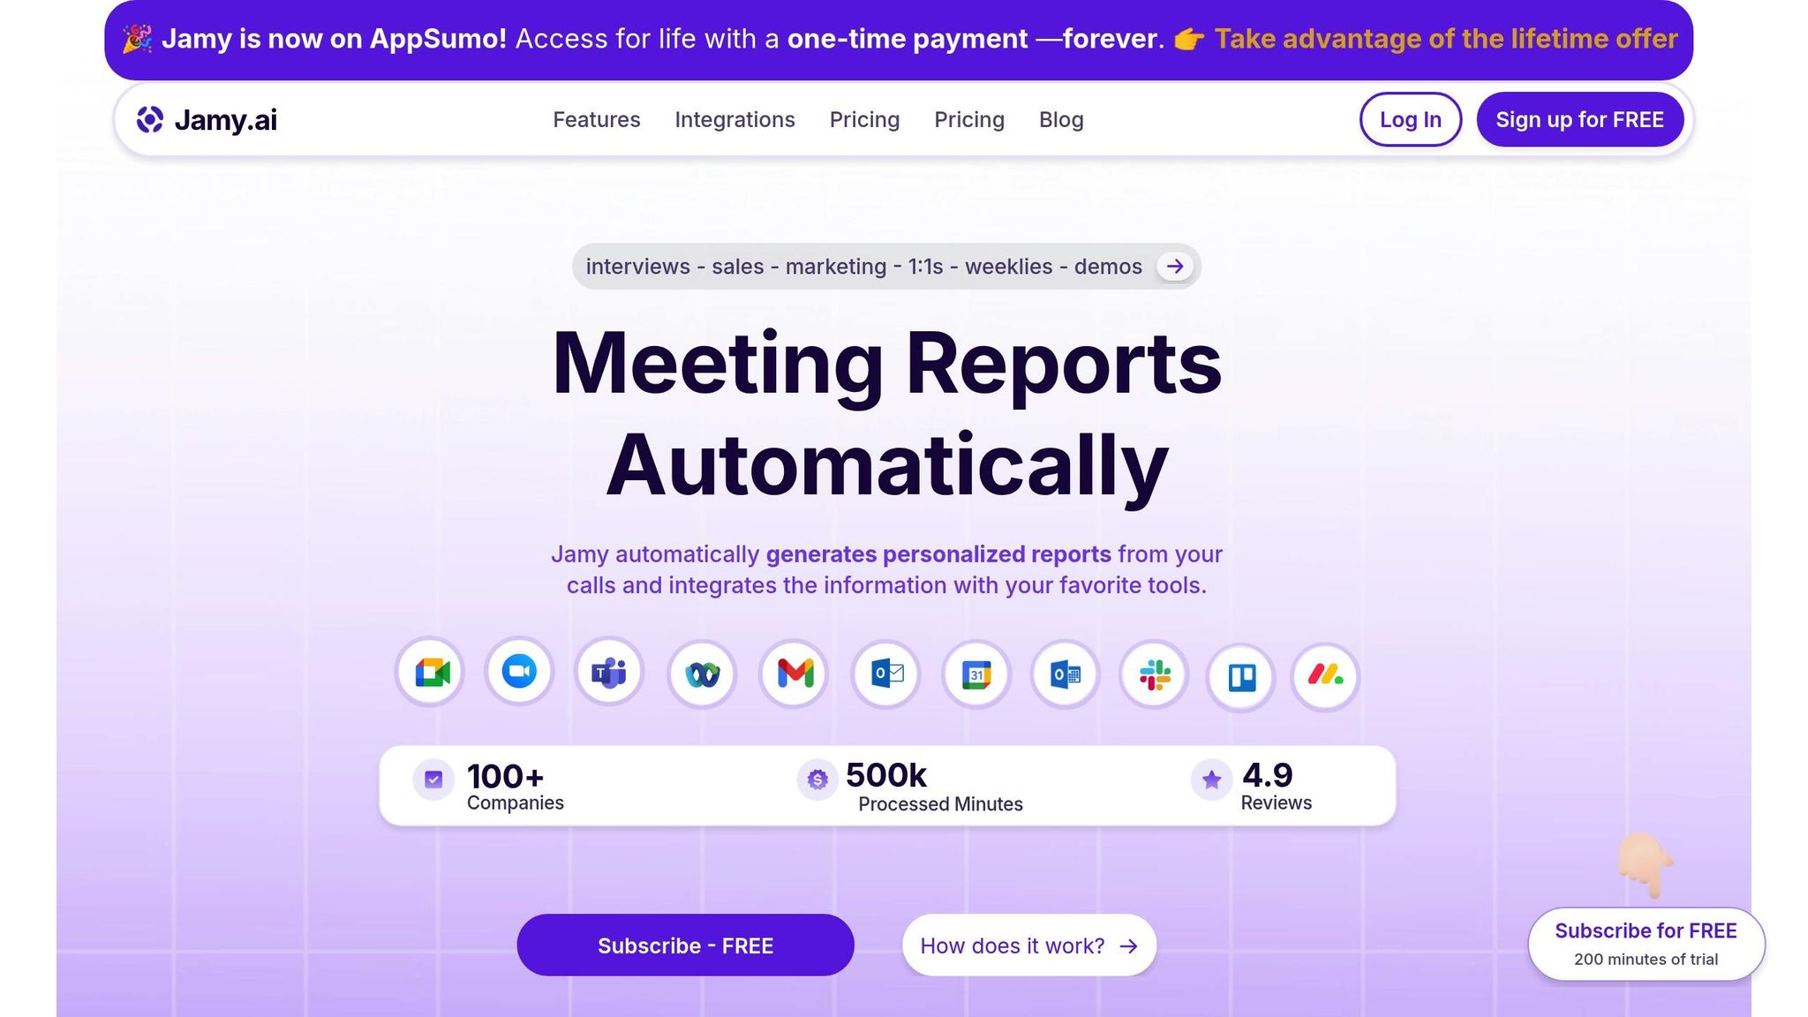Open the Features menu item
The image size is (1808, 1017).
(597, 119)
